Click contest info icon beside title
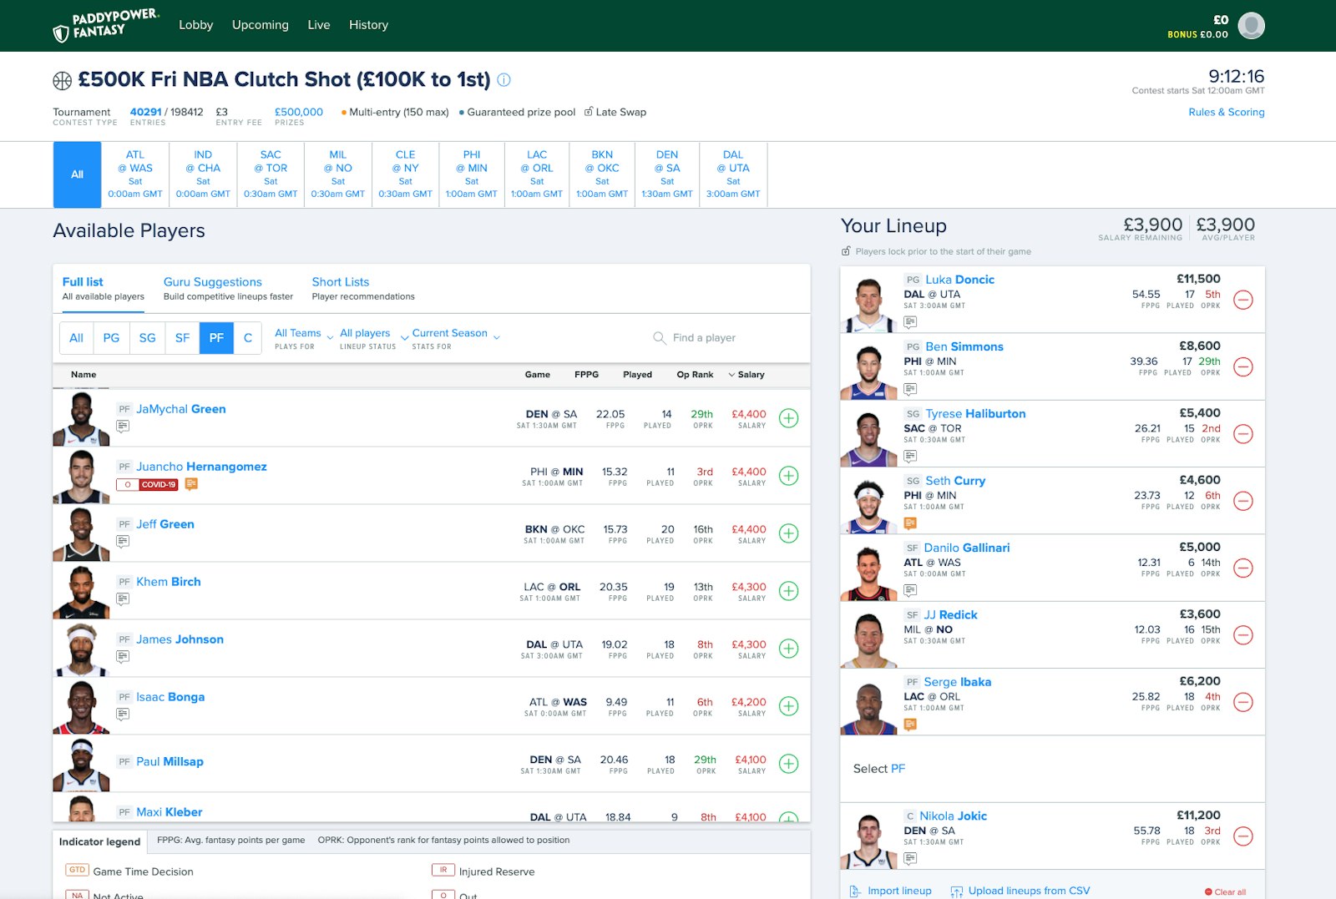This screenshot has width=1336, height=899. click(x=504, y=80)
